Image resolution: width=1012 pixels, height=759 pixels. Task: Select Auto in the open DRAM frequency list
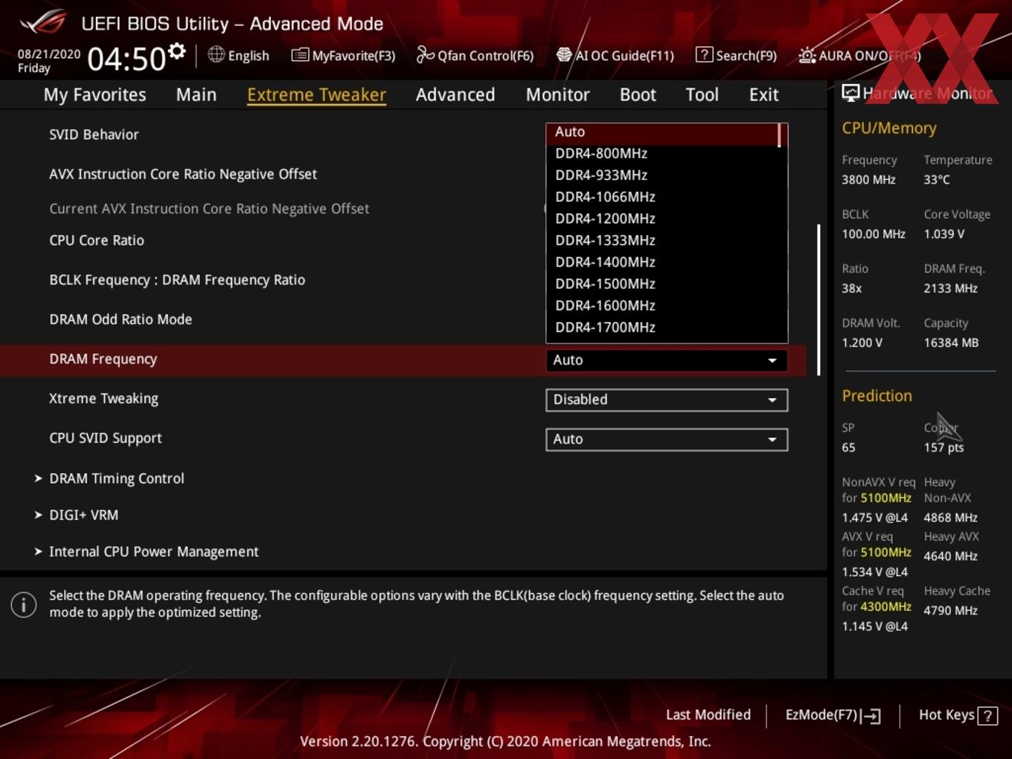click(x=662, y=132)
